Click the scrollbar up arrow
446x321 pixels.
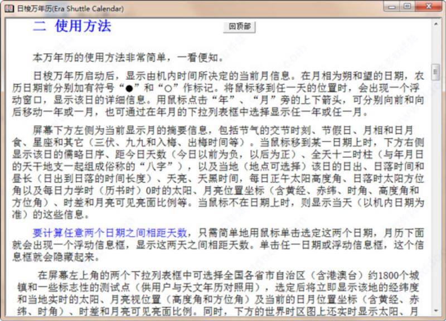click(x=435, y=25)
